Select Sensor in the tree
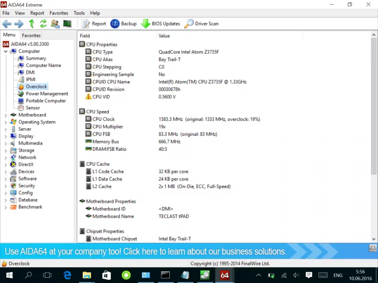This screenshot has width=378, height=283. (33, 108)
